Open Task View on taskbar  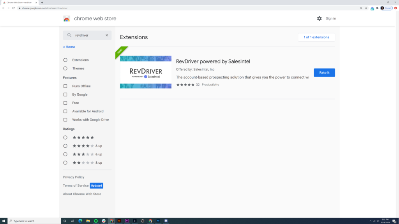[x=72, y=221]
